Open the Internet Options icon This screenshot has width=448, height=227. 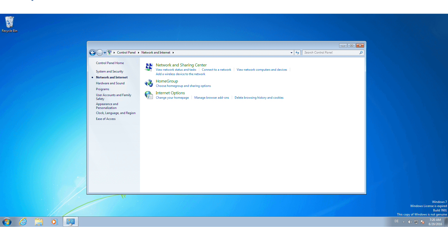coord(149,95)
